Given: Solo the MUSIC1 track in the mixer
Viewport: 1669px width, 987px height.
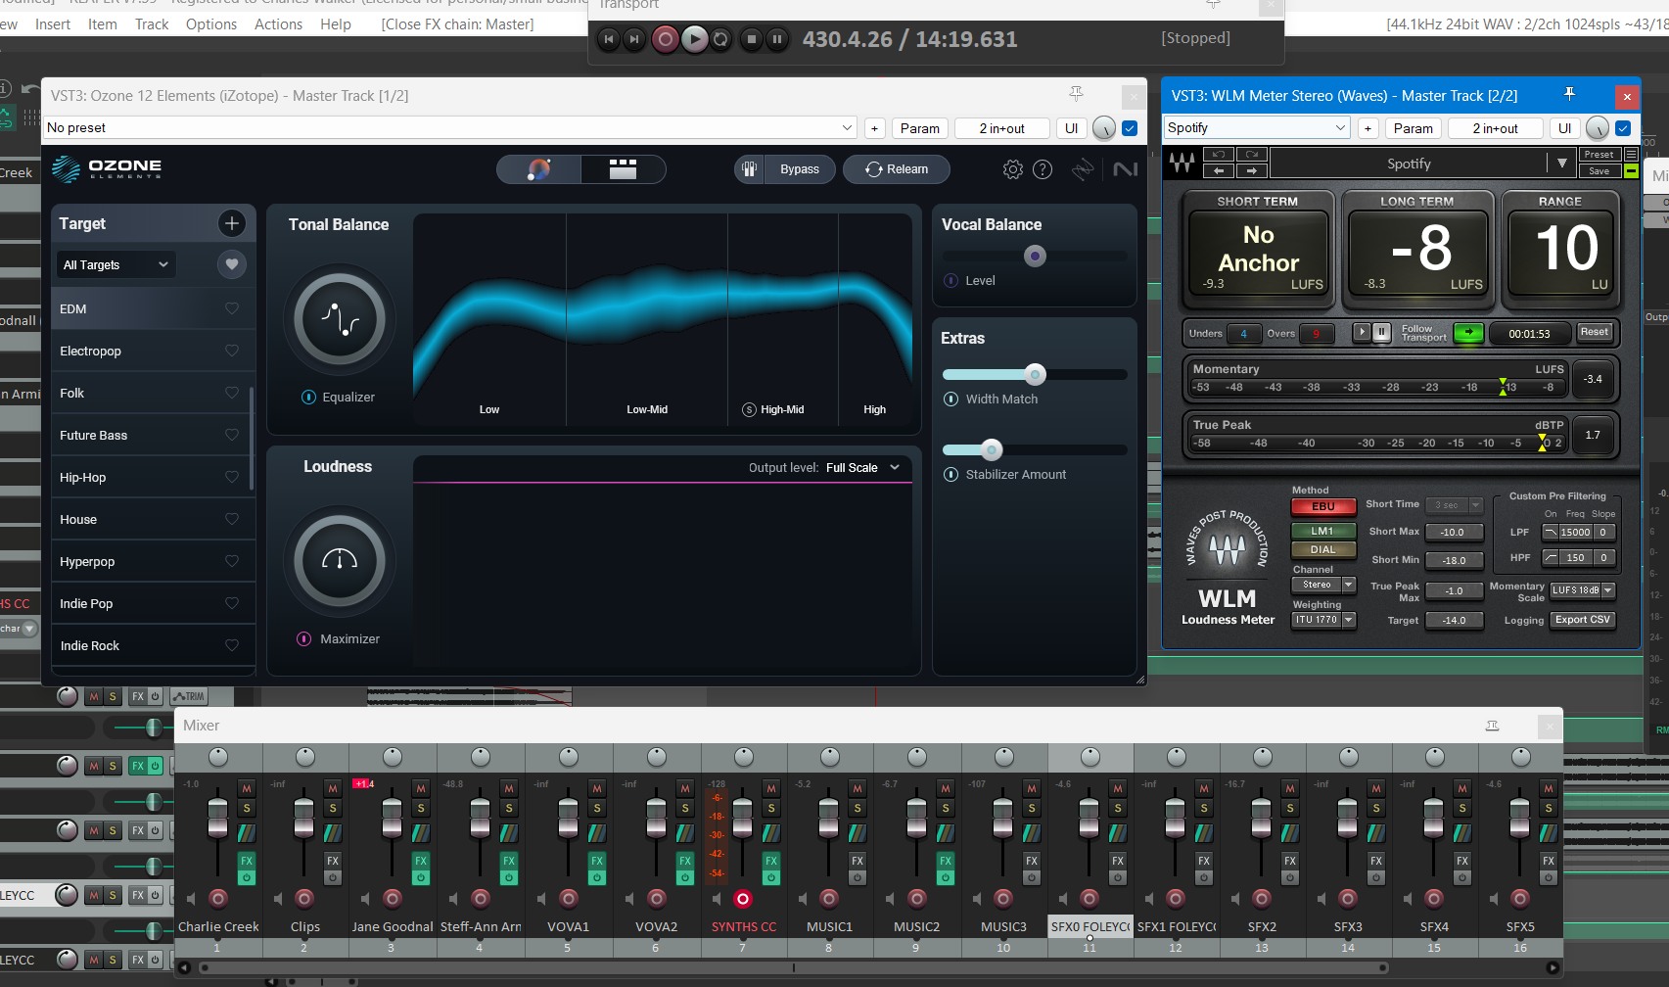Looking at the screenshot, I should (857, 806).
